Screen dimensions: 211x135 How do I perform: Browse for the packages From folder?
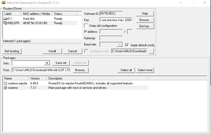[x=81, y=70]
